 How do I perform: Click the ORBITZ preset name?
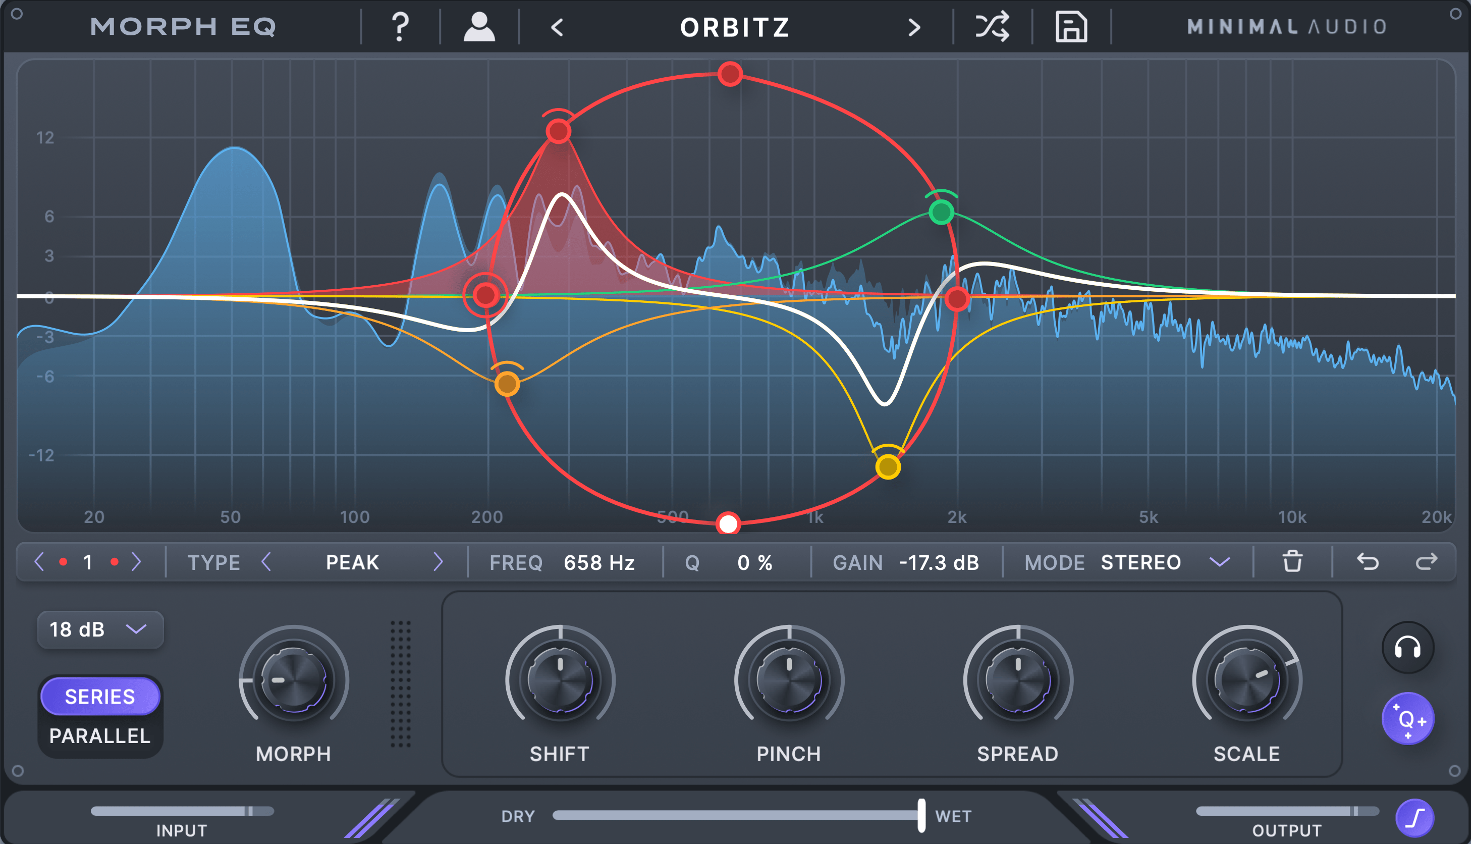pos(735,27)
